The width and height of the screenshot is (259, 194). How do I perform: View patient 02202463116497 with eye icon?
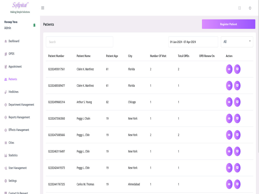click(229, 151)
